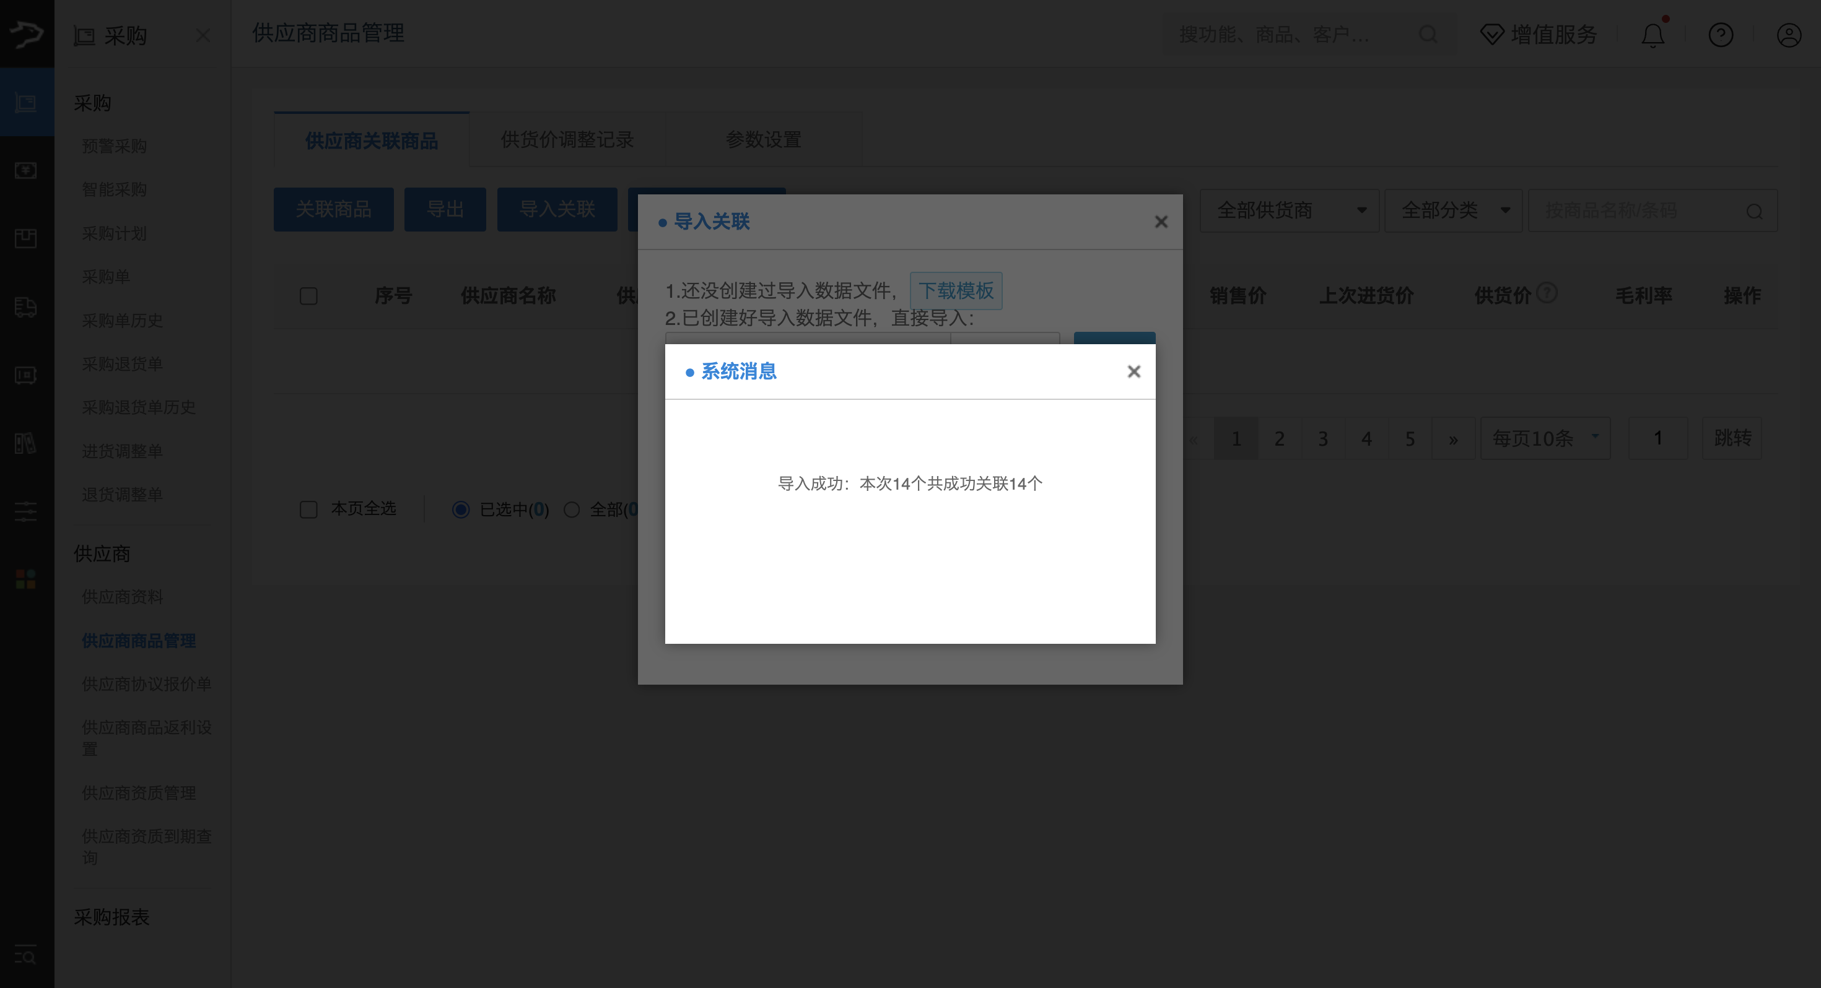Open 供应商协议报价单 in the sidebar
This screenshot has width=1821, height=988.
point(146,684)
